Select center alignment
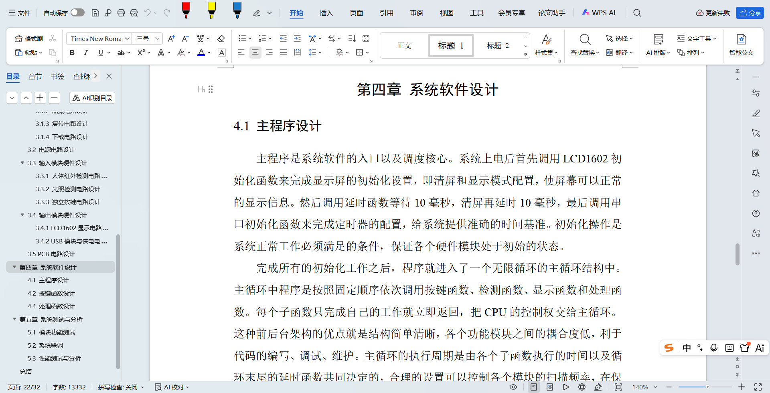Screen dimensions: 770x393 click(255, 53)
